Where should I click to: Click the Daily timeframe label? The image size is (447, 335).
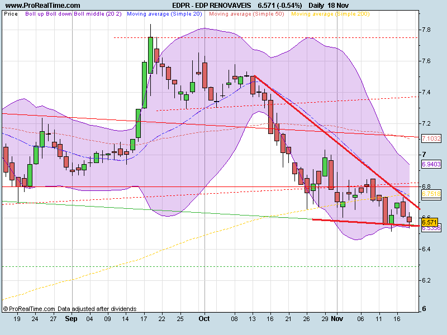click(316, 6)
